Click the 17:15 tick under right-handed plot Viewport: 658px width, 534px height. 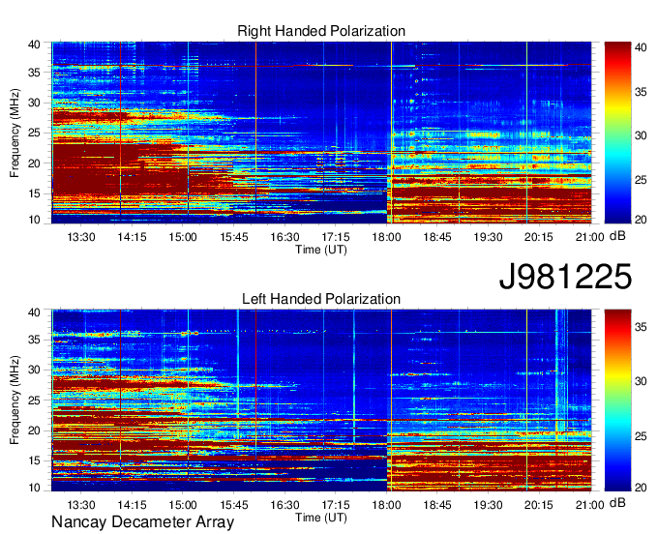[x=336, y=237]
